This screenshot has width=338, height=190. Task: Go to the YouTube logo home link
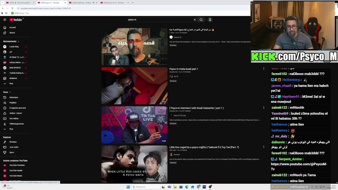(16, 20)
